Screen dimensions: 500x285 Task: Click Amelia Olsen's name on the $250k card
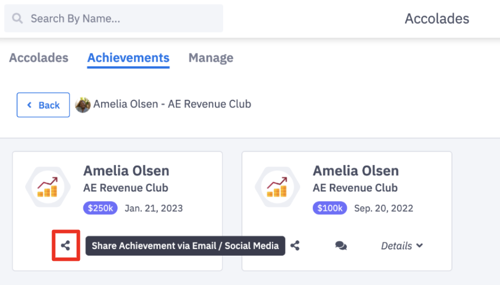point(126,171)
